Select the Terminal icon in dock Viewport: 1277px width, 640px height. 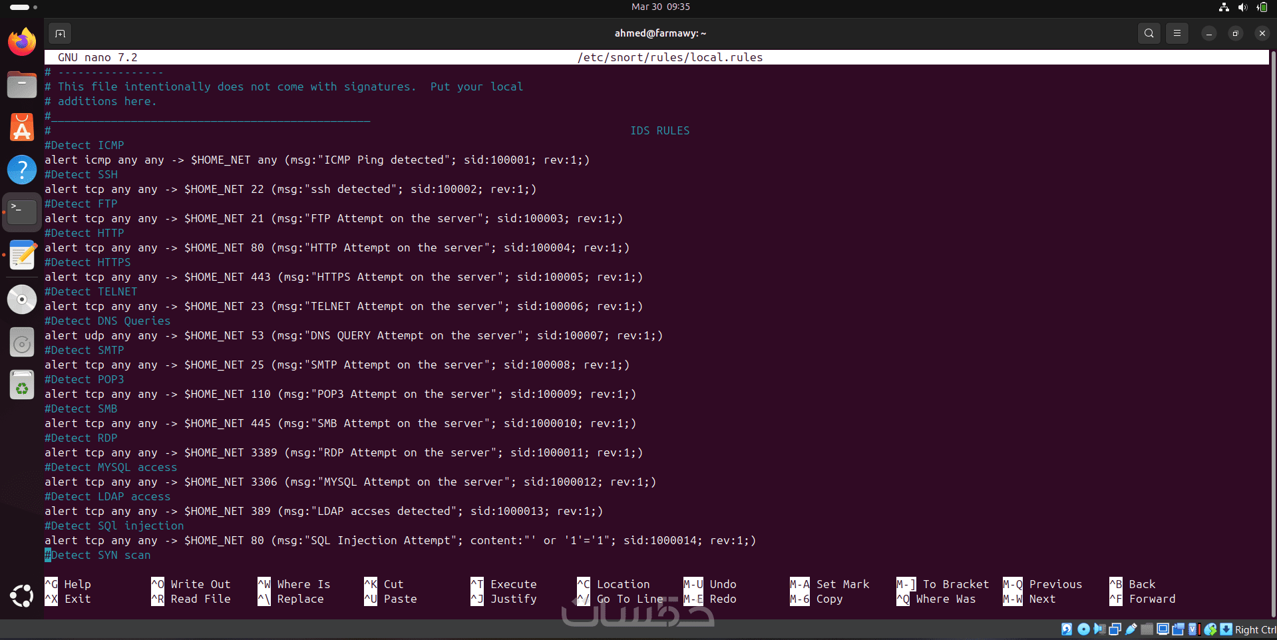[x=22, y=212]
